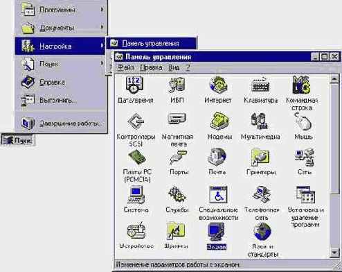This screenshot has height=272, width=342.
Task: Open the Телефонная сеть icon
Action: (262, 195)
